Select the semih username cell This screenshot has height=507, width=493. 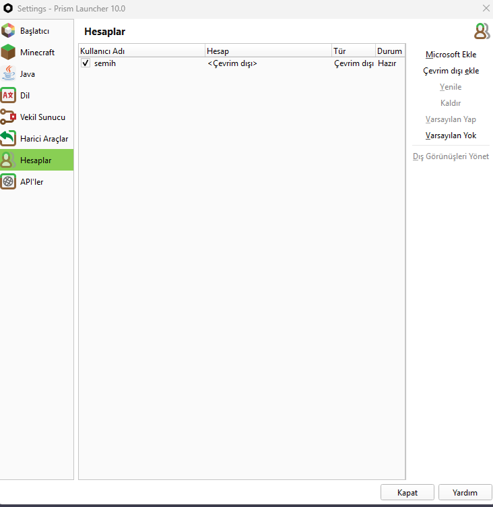click(x=105, y=63)
